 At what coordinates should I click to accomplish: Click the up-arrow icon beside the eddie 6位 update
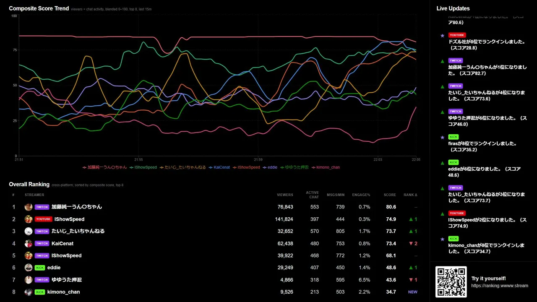coord(442,163)
